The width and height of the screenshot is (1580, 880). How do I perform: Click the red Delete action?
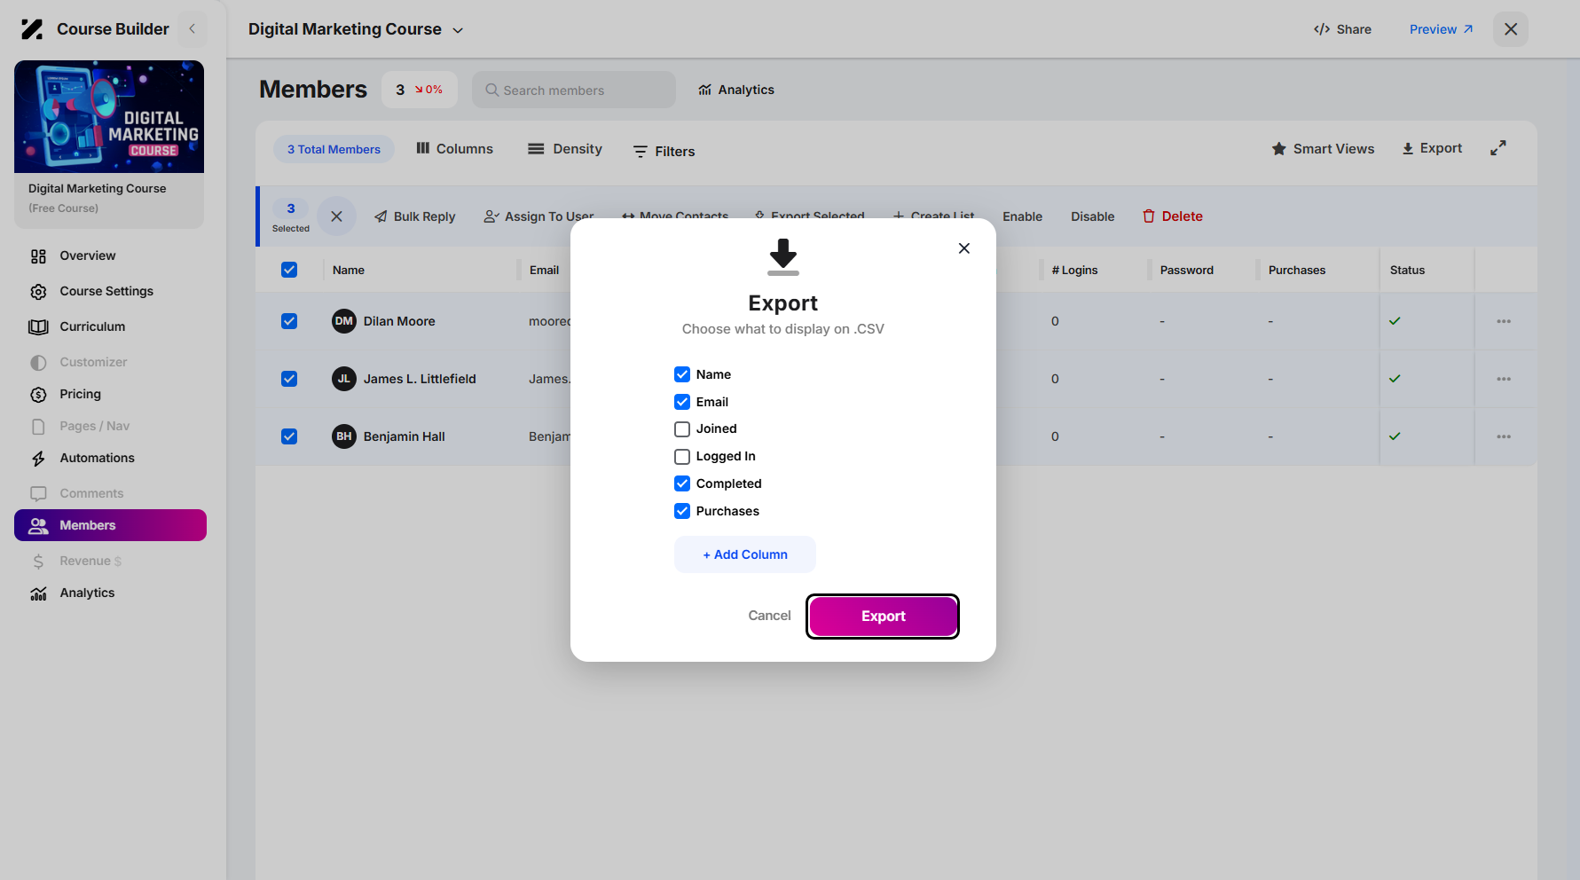[1173, 216]
